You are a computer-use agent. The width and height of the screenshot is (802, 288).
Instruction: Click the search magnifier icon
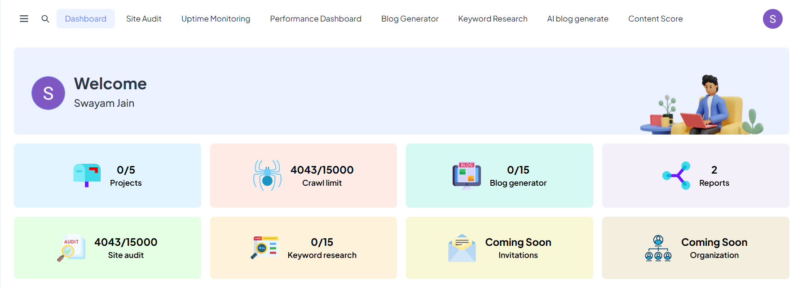tap(45, 19)
